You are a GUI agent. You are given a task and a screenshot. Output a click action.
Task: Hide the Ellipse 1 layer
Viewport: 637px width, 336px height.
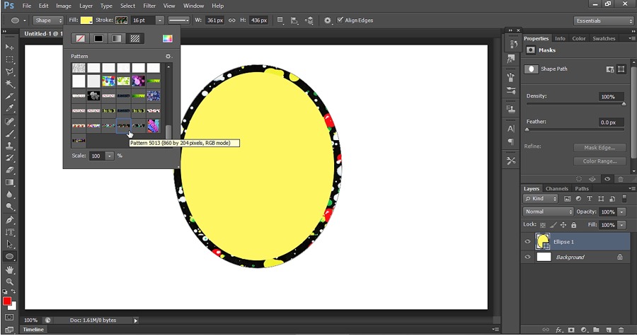(528, 241)
